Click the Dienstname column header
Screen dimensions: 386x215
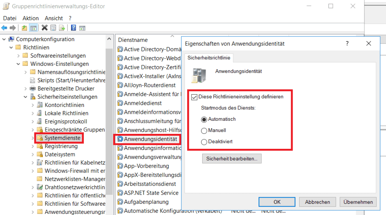tap(133, 40)
